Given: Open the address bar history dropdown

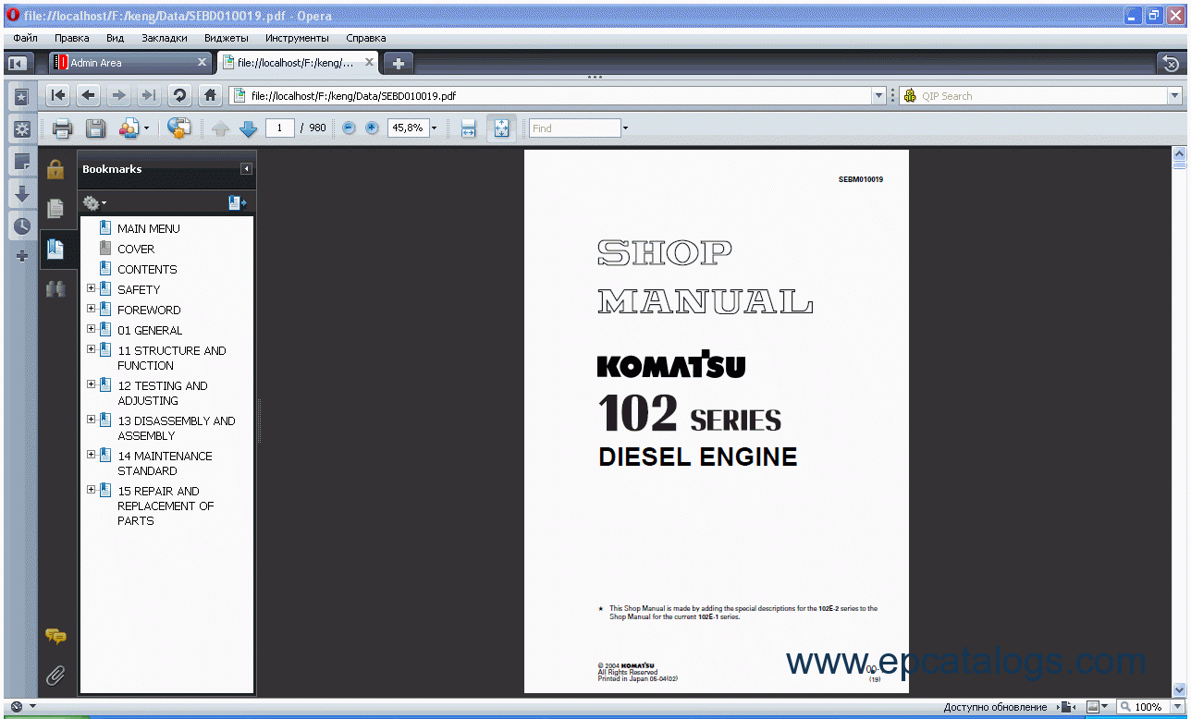Looking at the screenshot, I should 878,95.
